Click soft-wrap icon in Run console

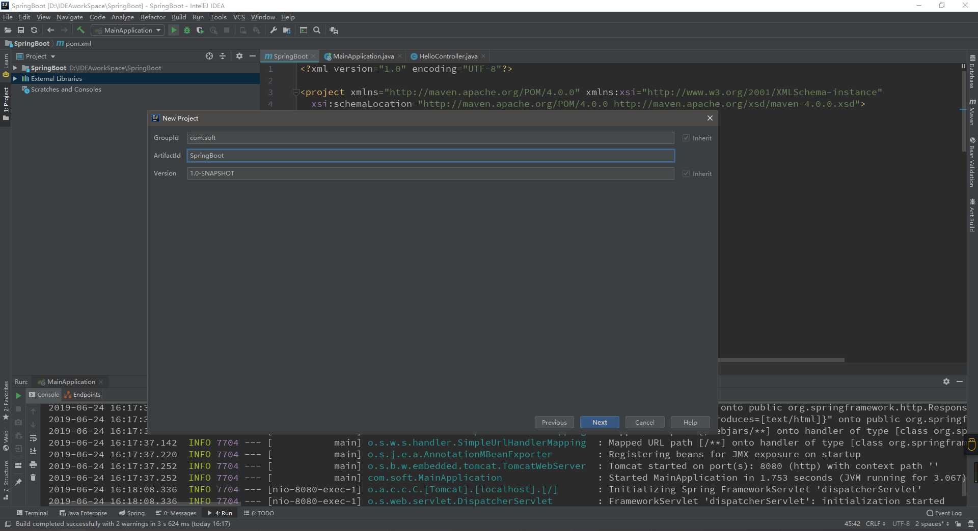coord(33,438)
